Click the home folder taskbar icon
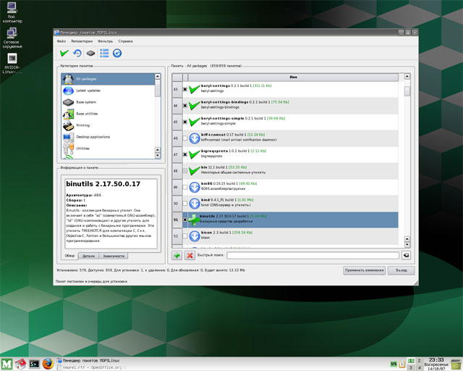Image resolution: width=463 pixels, height=371 pixels. click(20, 364)
